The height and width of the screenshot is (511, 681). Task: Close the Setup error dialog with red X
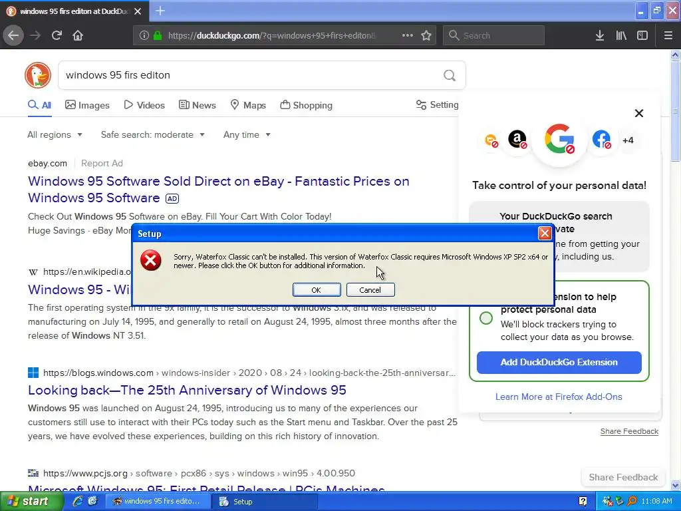pyautogui.click(x=545, y=234)
